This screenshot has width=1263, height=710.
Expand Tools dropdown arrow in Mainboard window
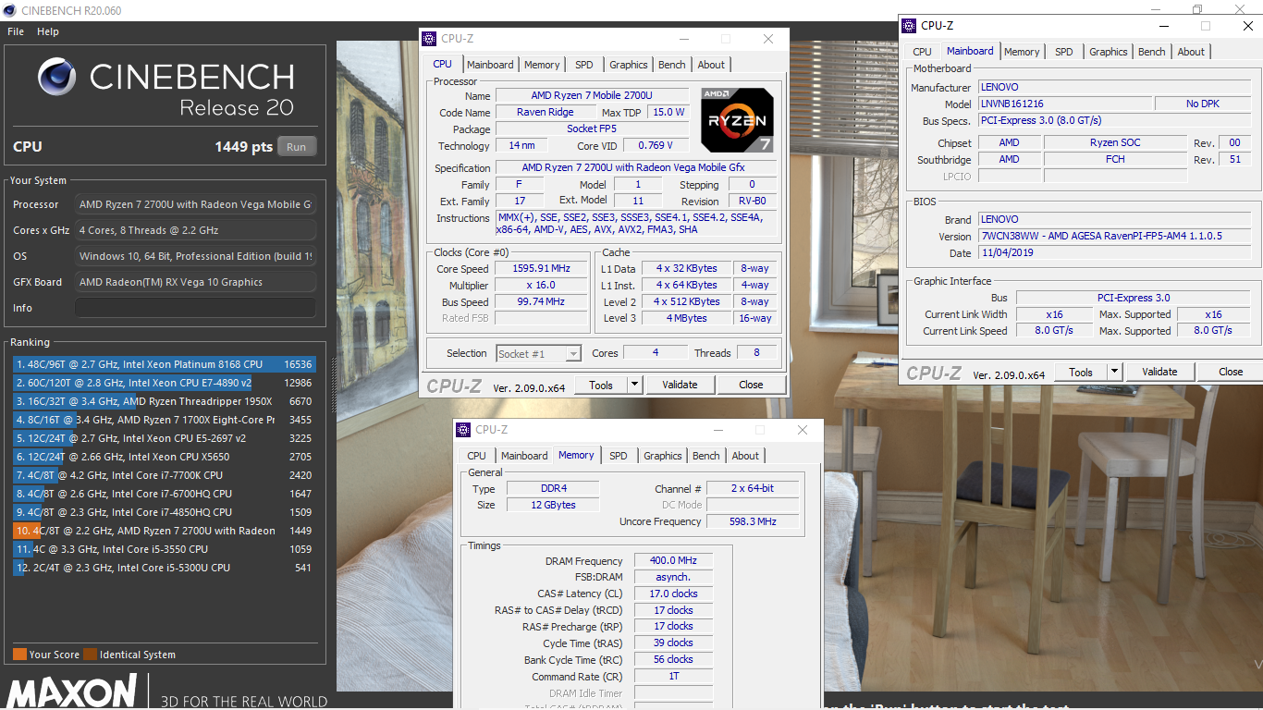tap(1114, 372)
